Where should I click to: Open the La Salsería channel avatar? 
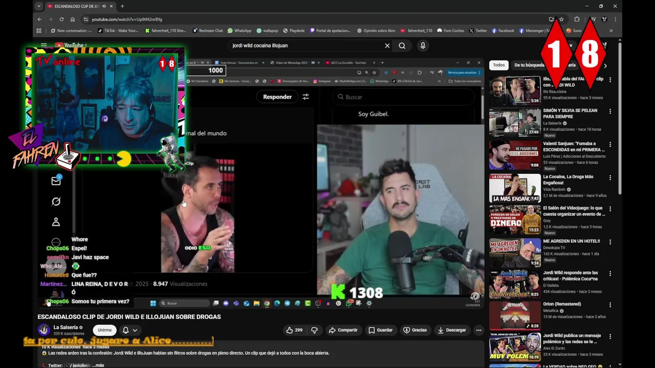coord(43,330)
